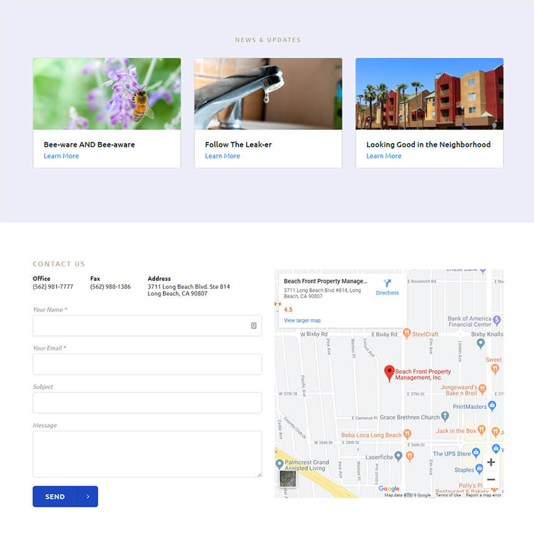Click the SEND button
Screen dimensions: 534x544
tap(65, 497)
